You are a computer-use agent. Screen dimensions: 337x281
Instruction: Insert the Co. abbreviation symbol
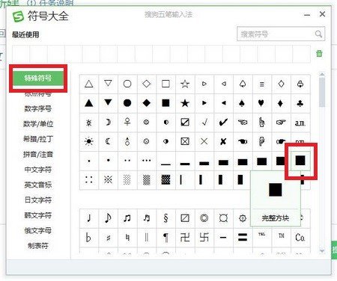point(300,238)
